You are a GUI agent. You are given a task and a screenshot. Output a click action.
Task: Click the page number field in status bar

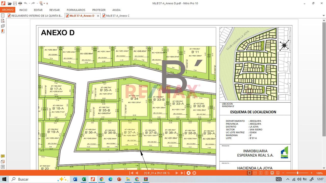pyautogui.click(x=157, y=173)
